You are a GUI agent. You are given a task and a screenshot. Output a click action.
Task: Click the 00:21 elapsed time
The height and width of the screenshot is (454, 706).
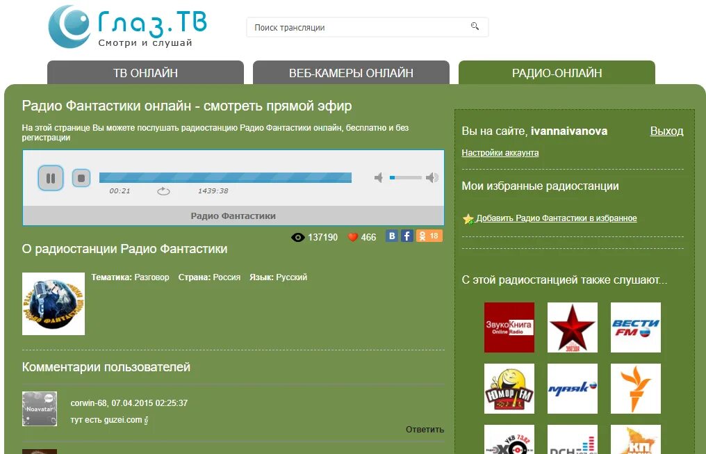point(120,191)
